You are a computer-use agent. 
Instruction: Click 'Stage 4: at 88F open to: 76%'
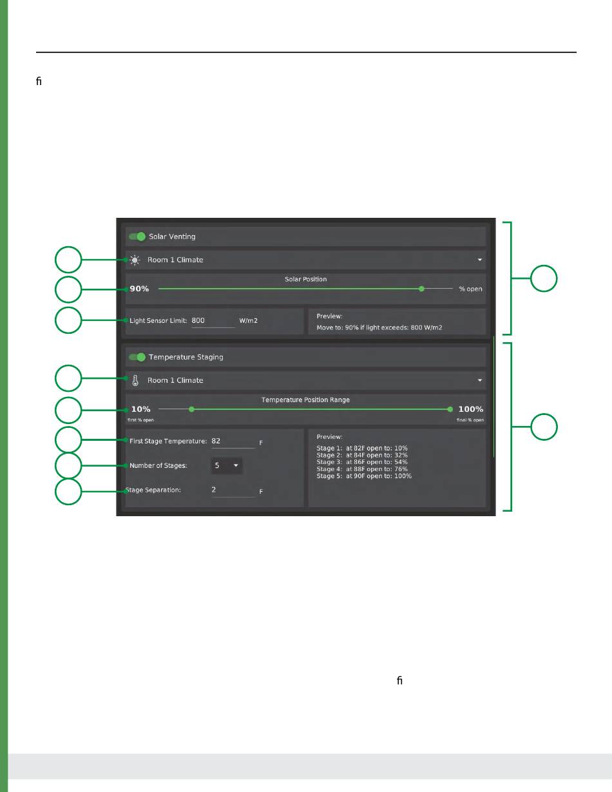(362, 469)
